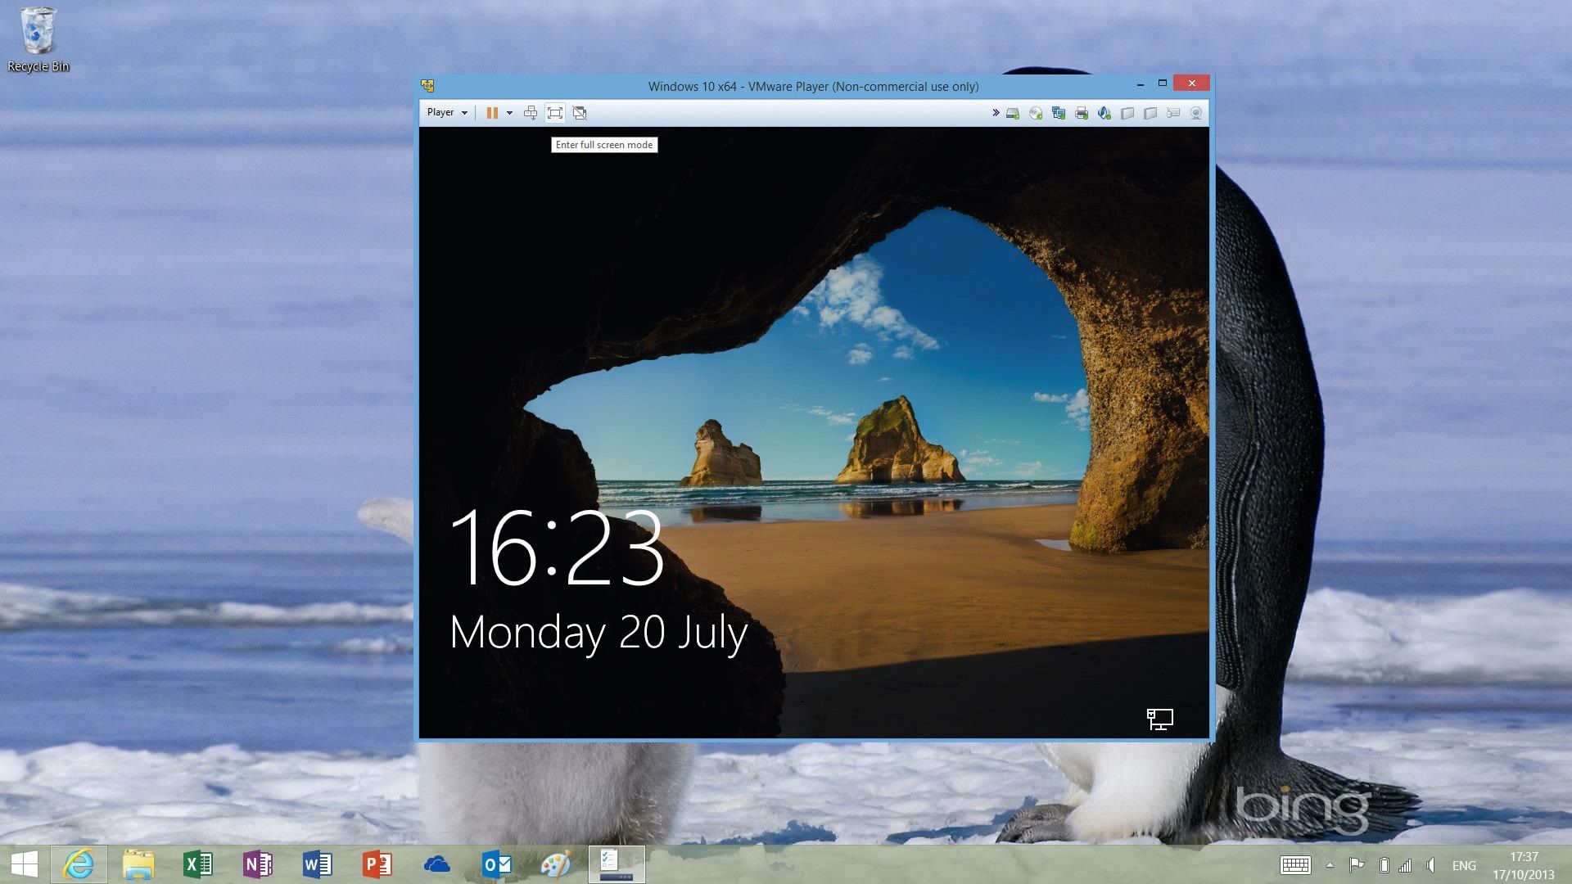This screenshot has height=884, width=1572.
Task: Click the VM power state dropdown arrow
Action: point(508,113)
